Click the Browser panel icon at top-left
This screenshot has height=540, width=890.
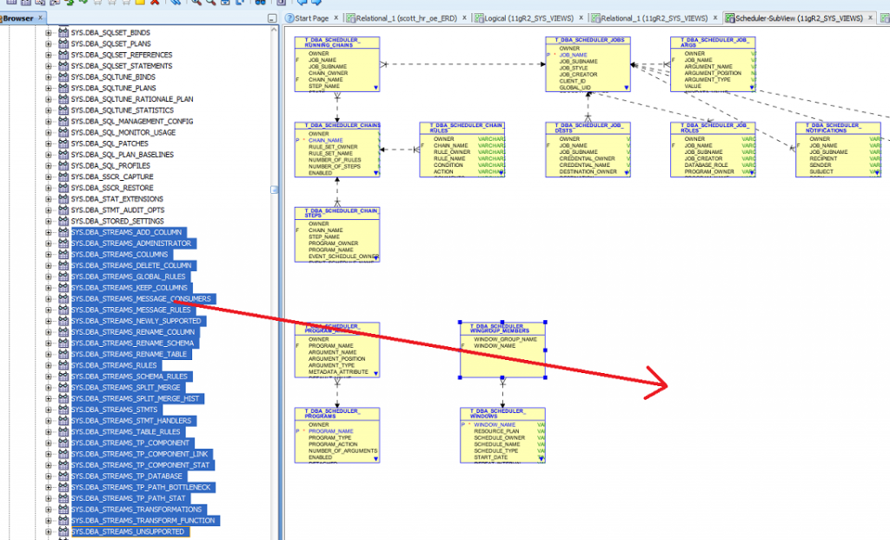(x=3, y=16)
